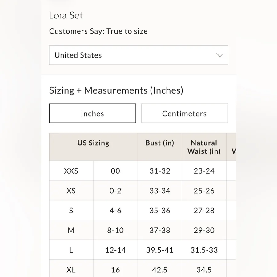Switch measurements to Centimeters
277x277 pixels.
click(184, 113)
